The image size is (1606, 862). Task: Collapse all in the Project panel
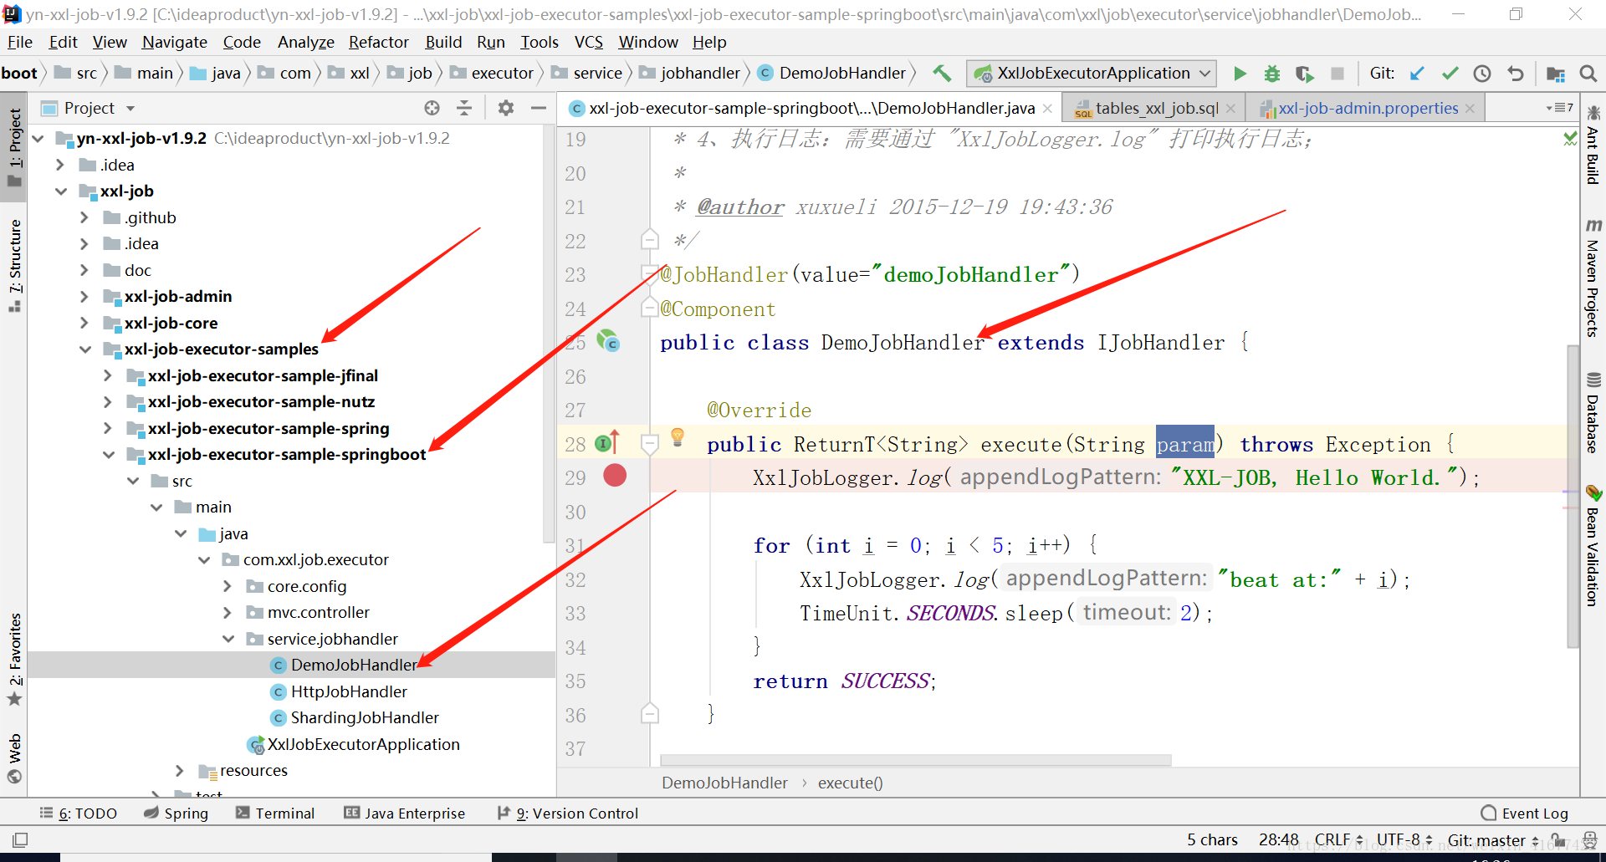464,108
